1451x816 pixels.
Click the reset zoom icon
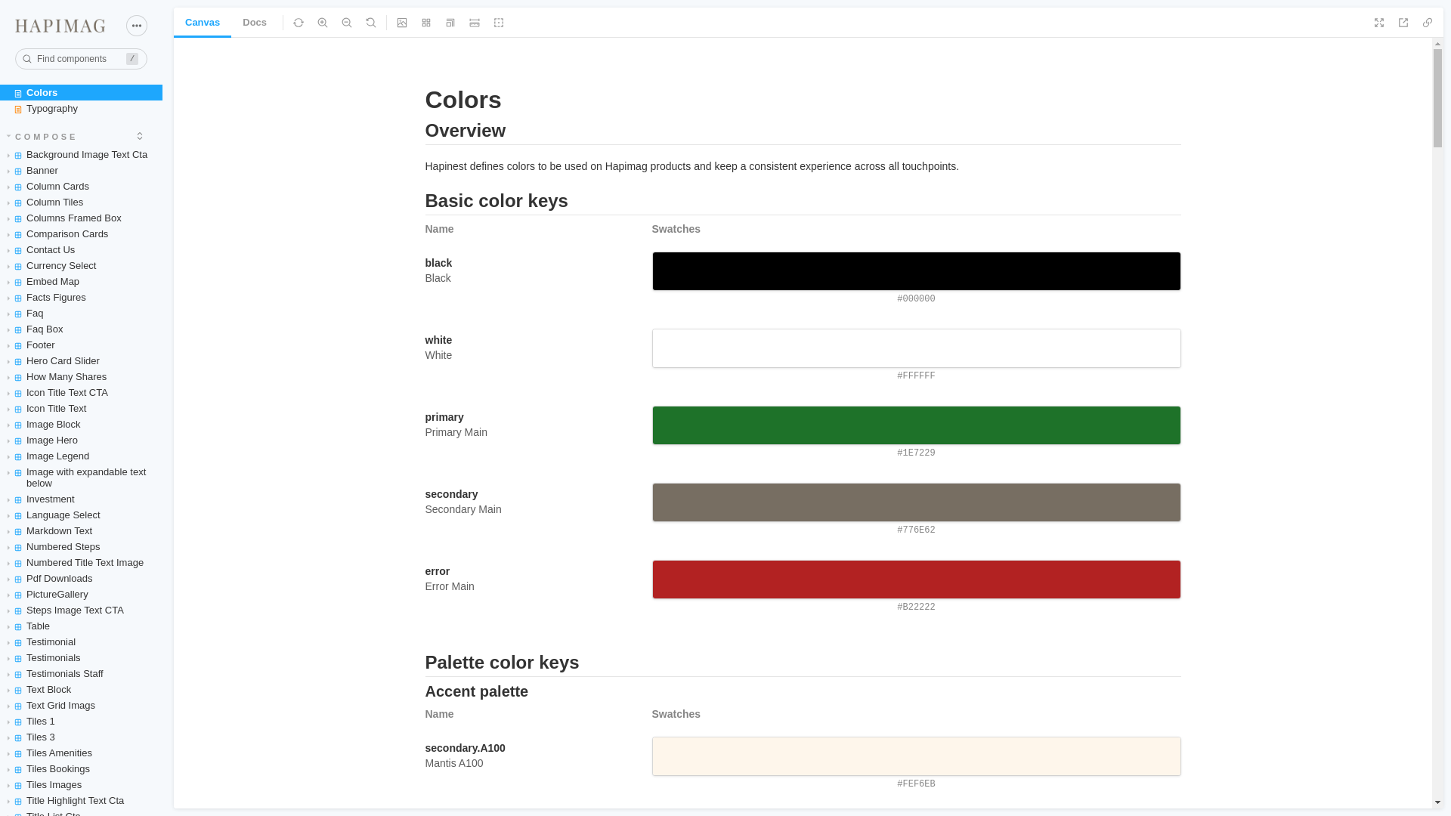371,23
